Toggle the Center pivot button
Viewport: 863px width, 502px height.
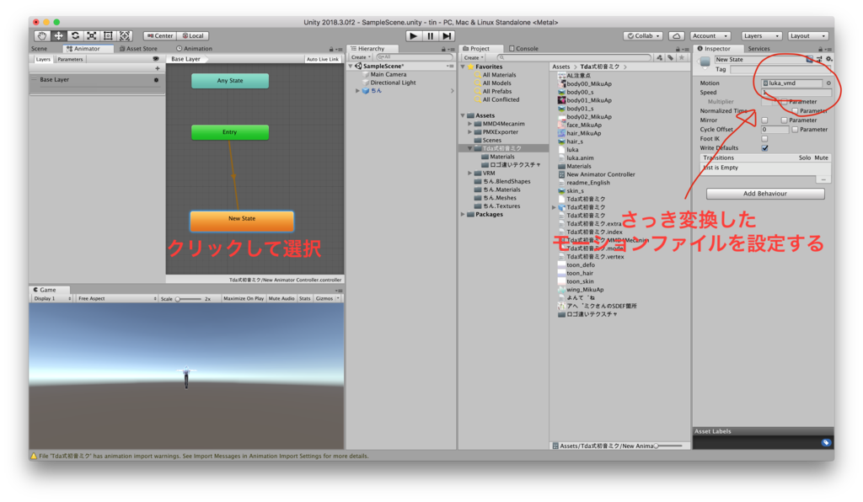(x=160, y=35)
